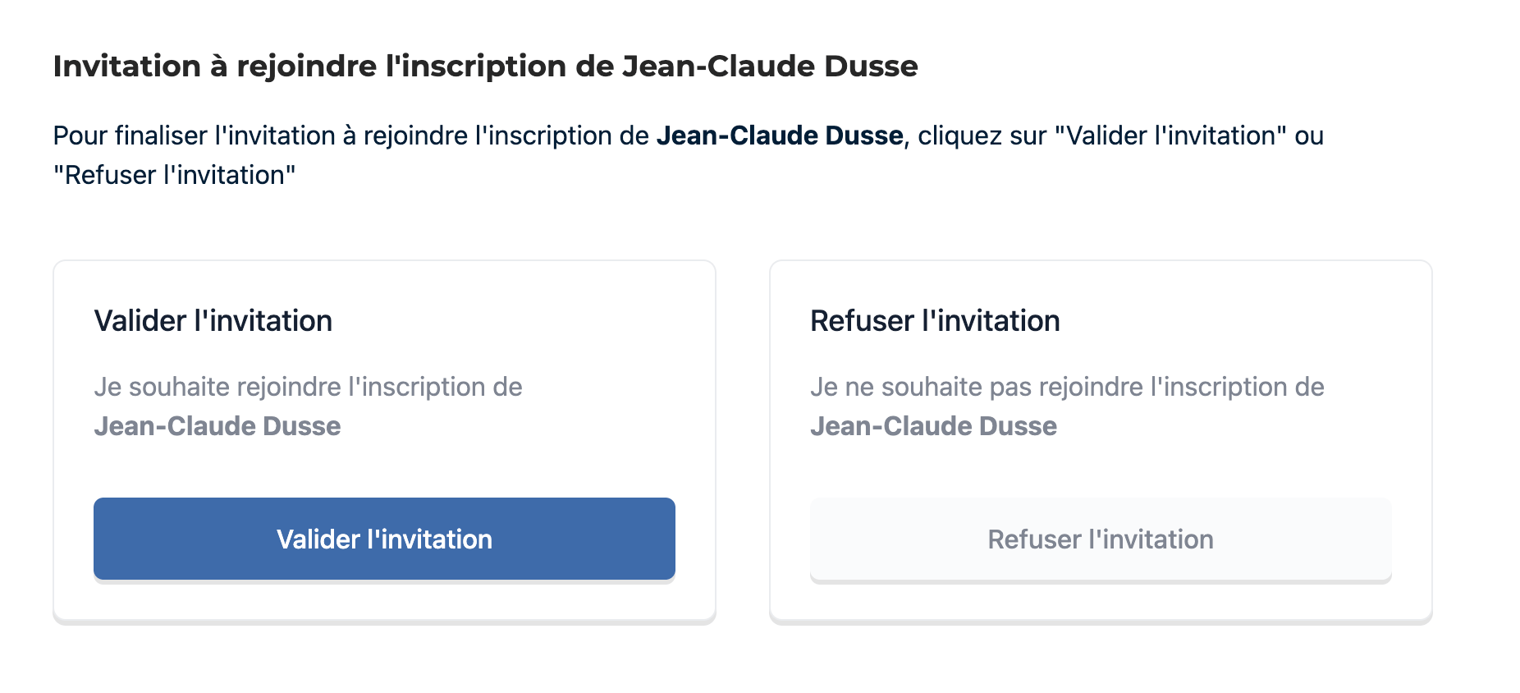Click the bold Jean-Claude Dusse in the intro paragraph
1520x693 pixels.
pos(779,135)
